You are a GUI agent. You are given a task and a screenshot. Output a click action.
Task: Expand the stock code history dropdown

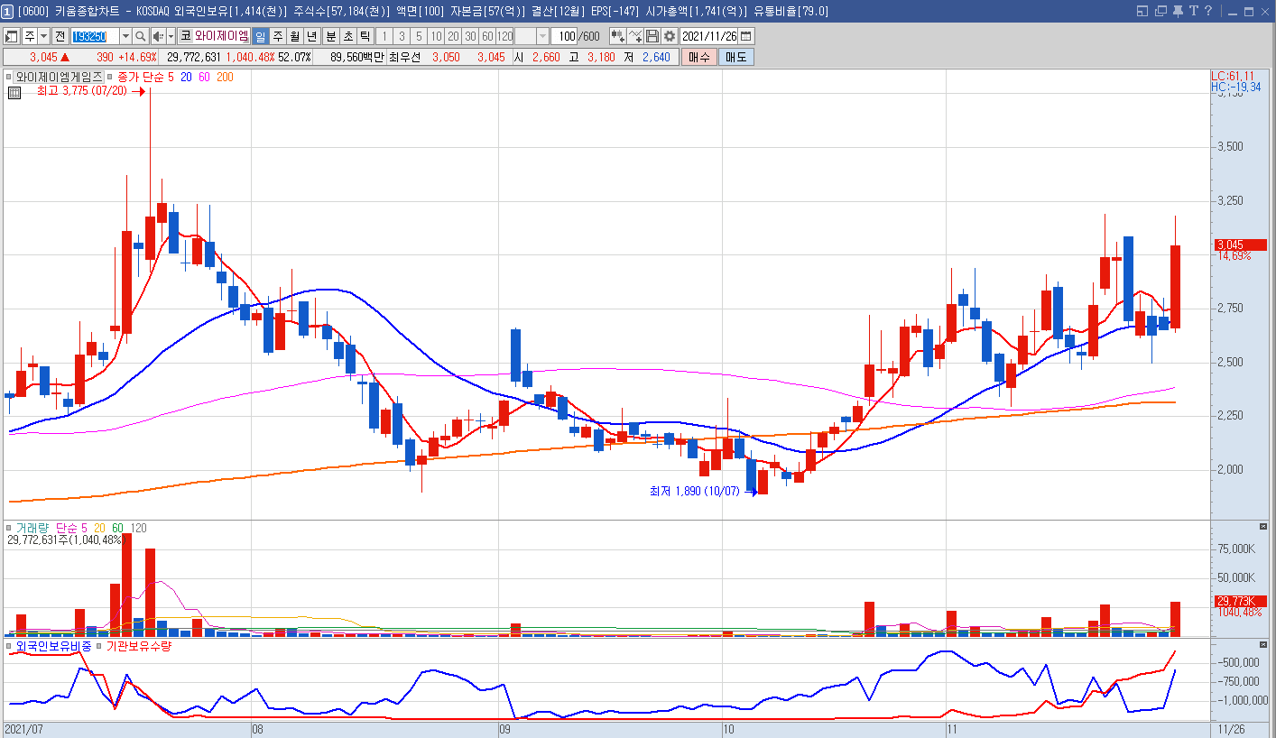[x=125, y=36]
